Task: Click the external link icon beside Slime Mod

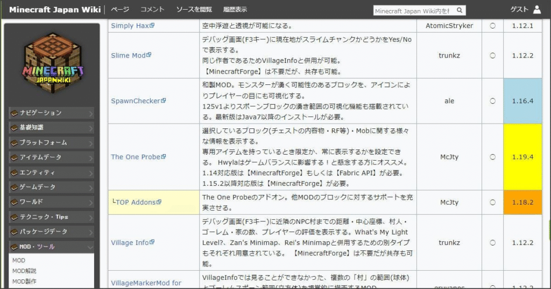Action: 149,55
